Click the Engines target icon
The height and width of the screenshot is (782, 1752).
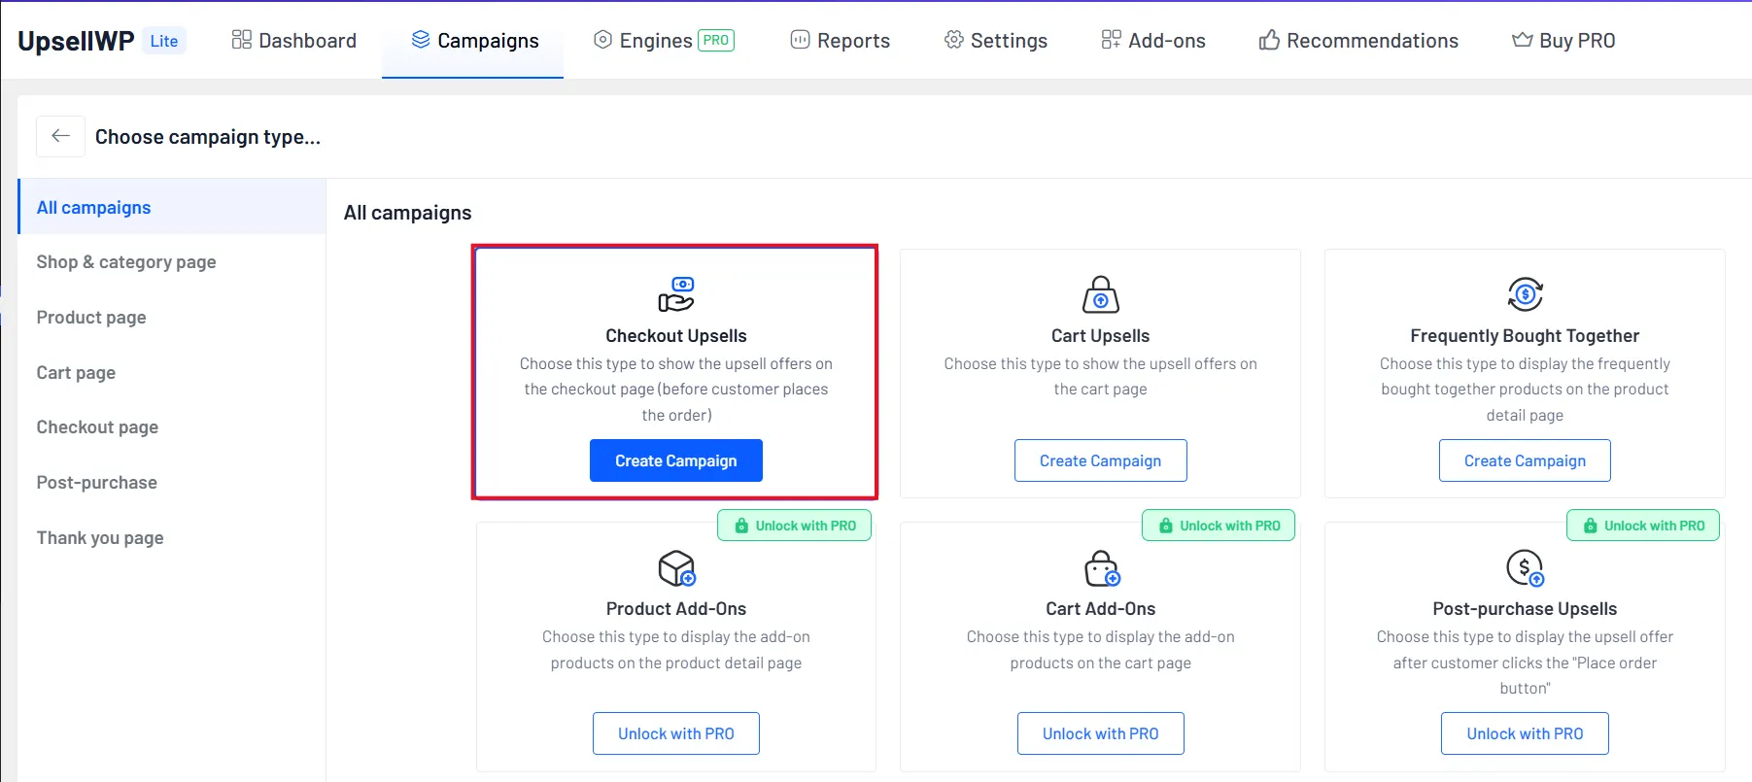pos(603,40)
